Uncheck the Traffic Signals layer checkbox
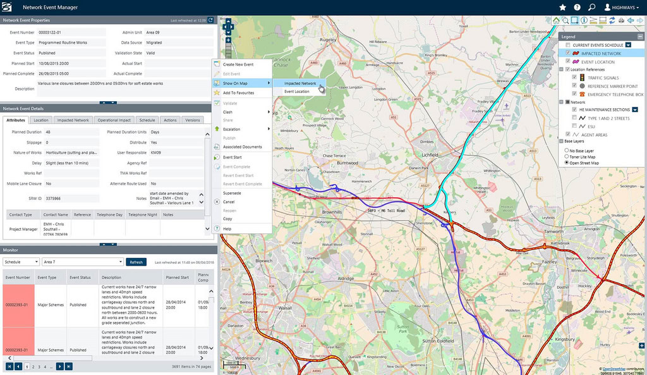Image resolution: width=647 pixels, height=375 pixels. [x=574, y=77]
